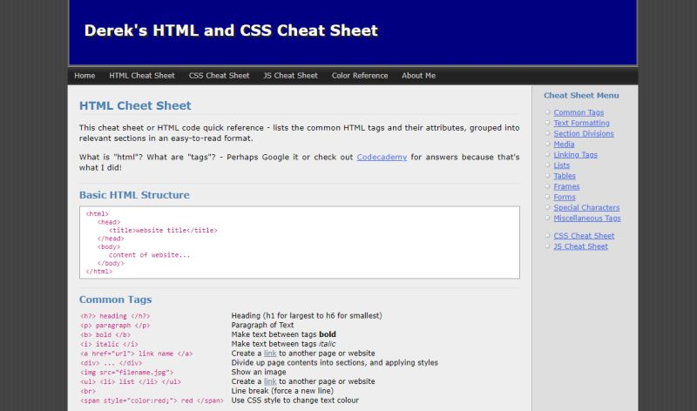Visit the About Me page

coord(418,76)
